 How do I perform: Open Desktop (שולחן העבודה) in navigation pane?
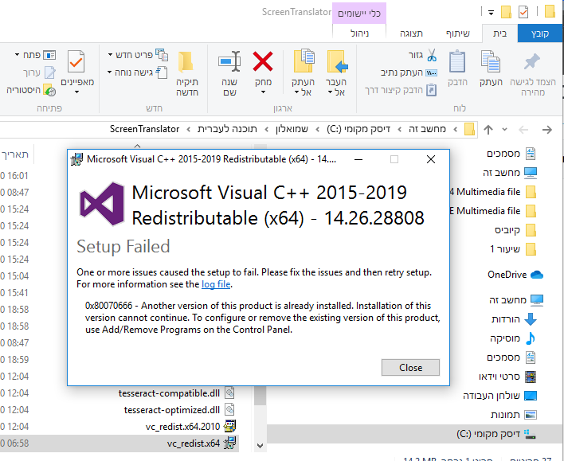tap(500, 396)
